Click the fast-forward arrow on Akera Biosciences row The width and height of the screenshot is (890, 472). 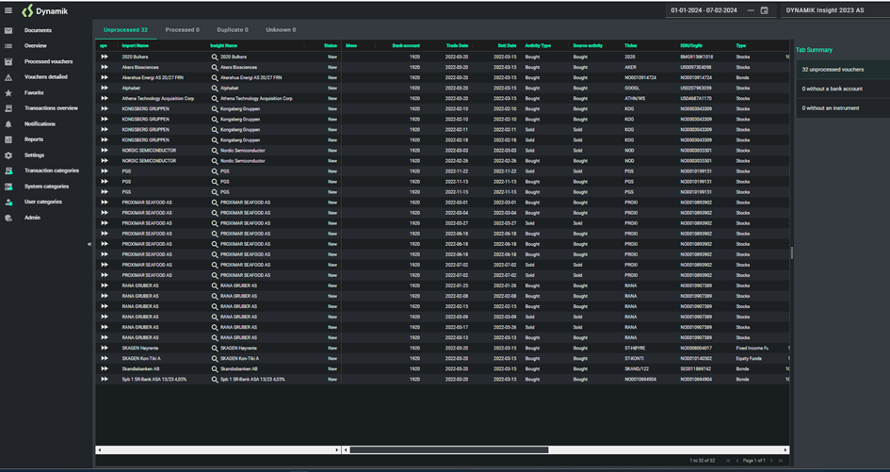pyautogui.click(x=105, y=68)
